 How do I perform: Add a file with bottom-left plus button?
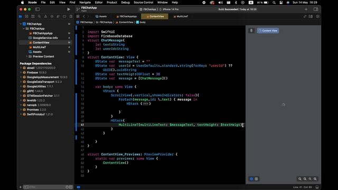pos(21,187)
